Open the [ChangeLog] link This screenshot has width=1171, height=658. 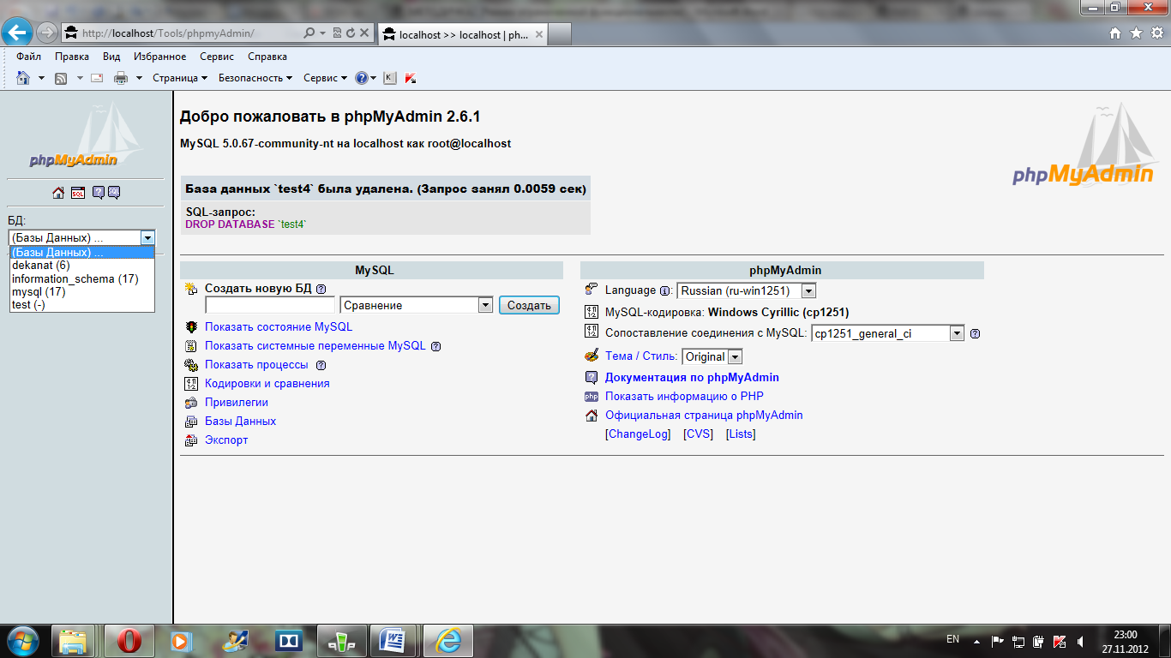coord(638,434)
